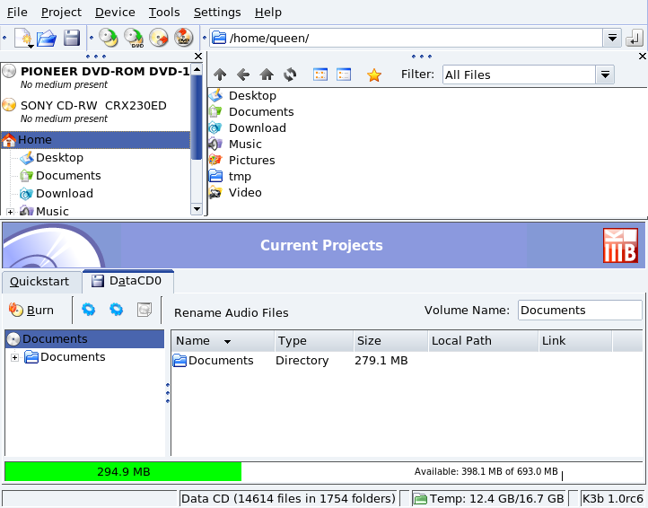Click Rename Audio Files
This screenshot has height=508, width=648.
pos(232,312)
